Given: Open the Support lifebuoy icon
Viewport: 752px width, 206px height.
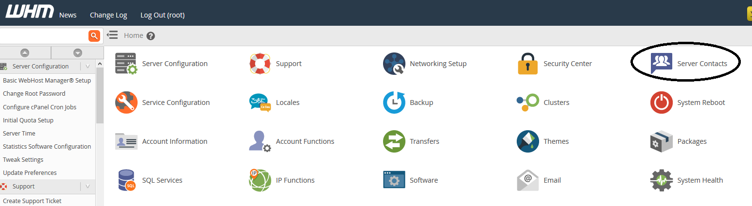Looking at the screenshot, I should click(260, 64).
